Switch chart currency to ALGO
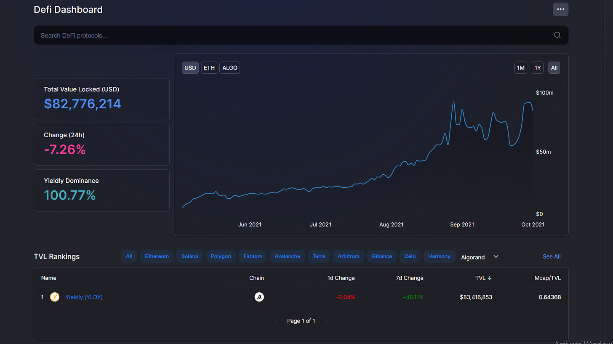 230,68
